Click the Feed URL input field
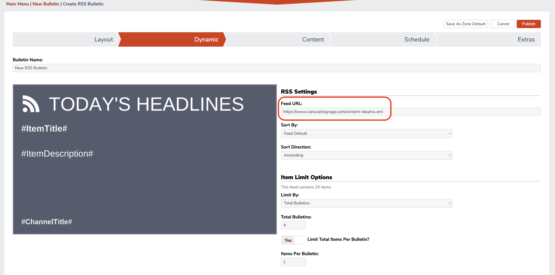Screen dimensions: 555x275 tap(411, 112)
